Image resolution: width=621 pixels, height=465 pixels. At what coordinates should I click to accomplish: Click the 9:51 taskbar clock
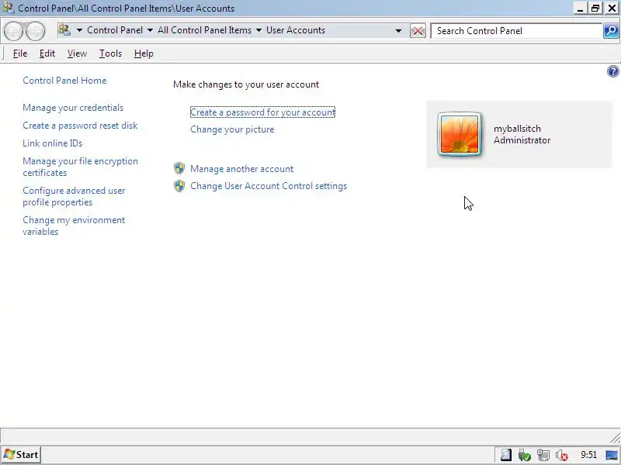point(589,455)
